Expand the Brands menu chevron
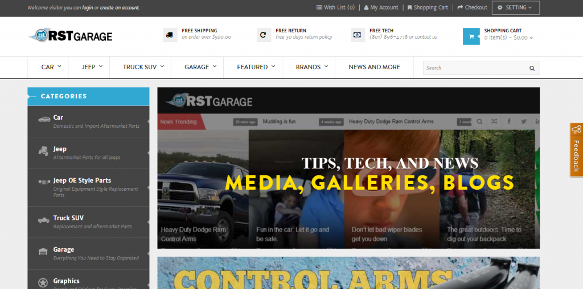This screenshot has height=289, width=583. (x=326, y=66)
